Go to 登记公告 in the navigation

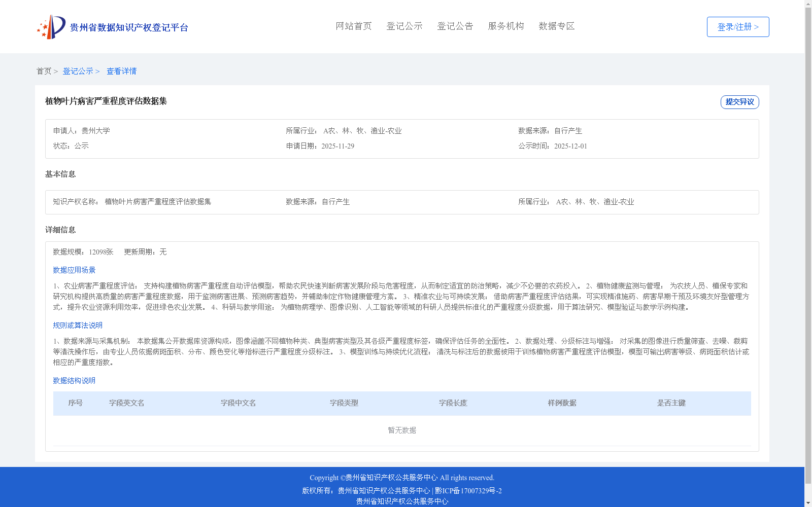(455, 26)
